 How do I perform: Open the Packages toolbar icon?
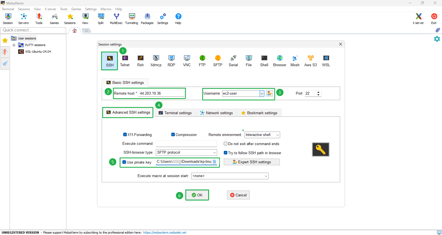[x=147, y=19]
